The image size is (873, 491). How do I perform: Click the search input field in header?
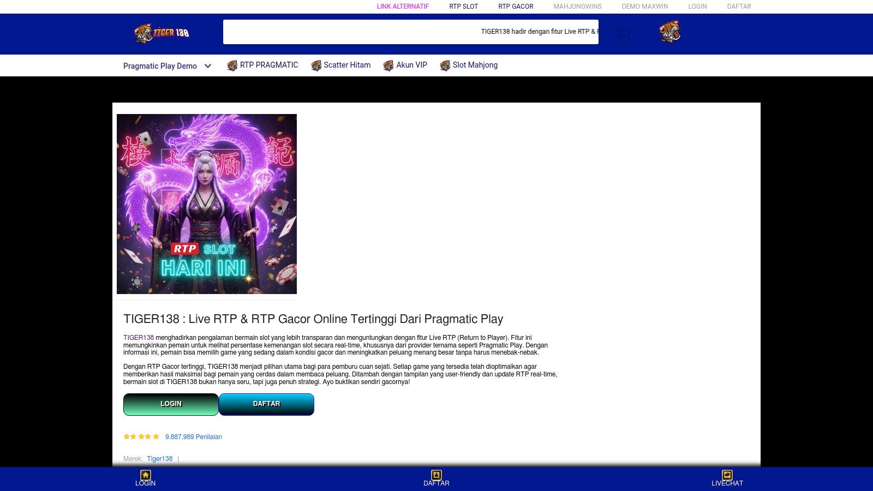[x=349, y=32]
